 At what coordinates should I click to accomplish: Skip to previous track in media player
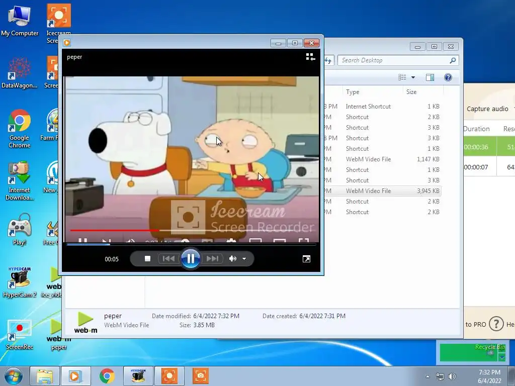(168, 259)
